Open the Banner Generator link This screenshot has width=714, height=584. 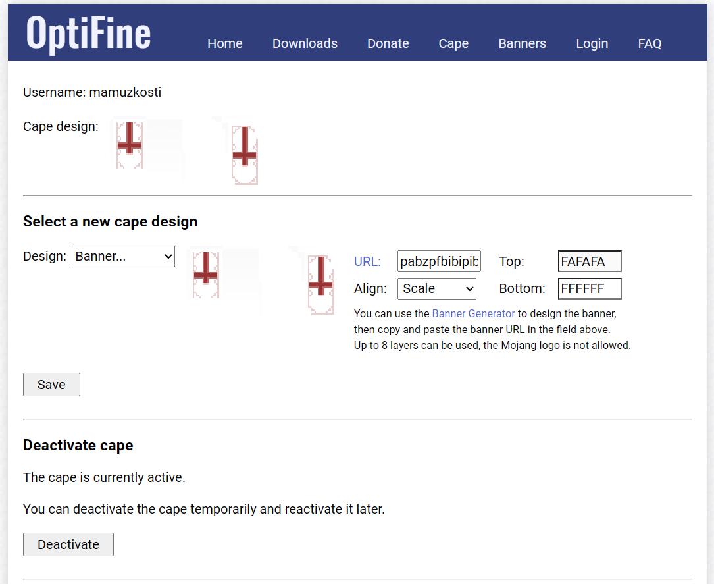(x=473, y=314)
